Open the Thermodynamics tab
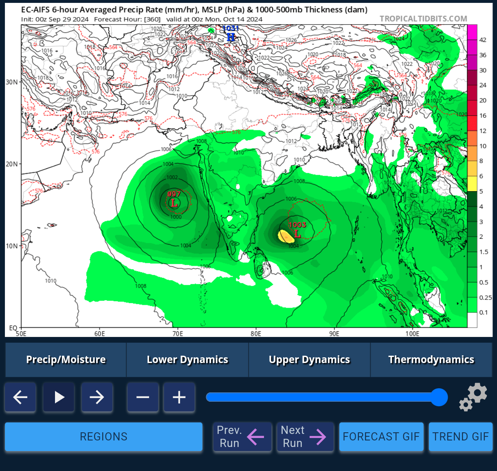 (x=431, y=360)
